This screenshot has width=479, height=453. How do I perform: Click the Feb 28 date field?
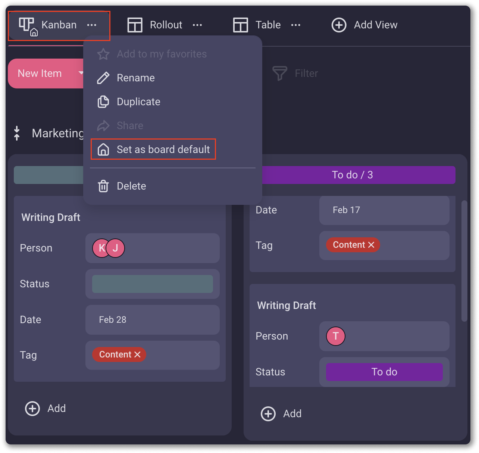tap(152, 320)
